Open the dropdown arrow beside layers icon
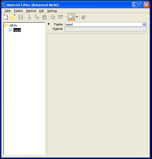152x159 pixels. click(66, 17)
